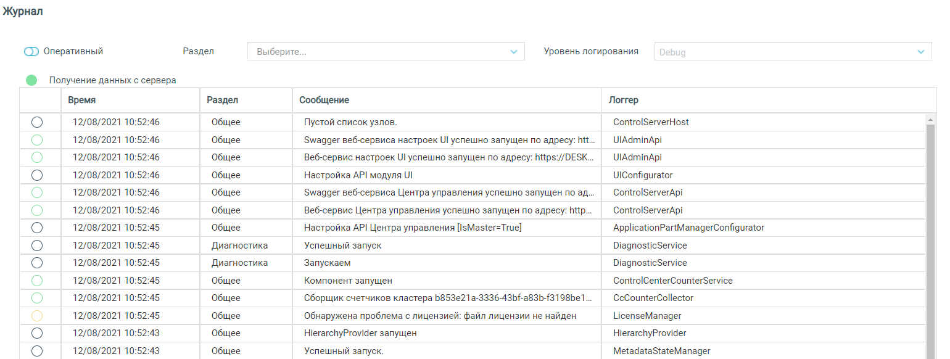This screenshot has height=359, width=950.
Task: Click the Раздел table column header
Action: 222,100
